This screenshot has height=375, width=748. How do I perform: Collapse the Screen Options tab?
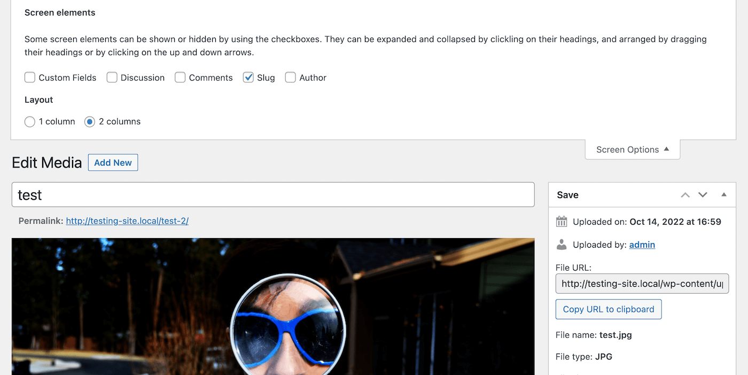(x=633, y=150)
